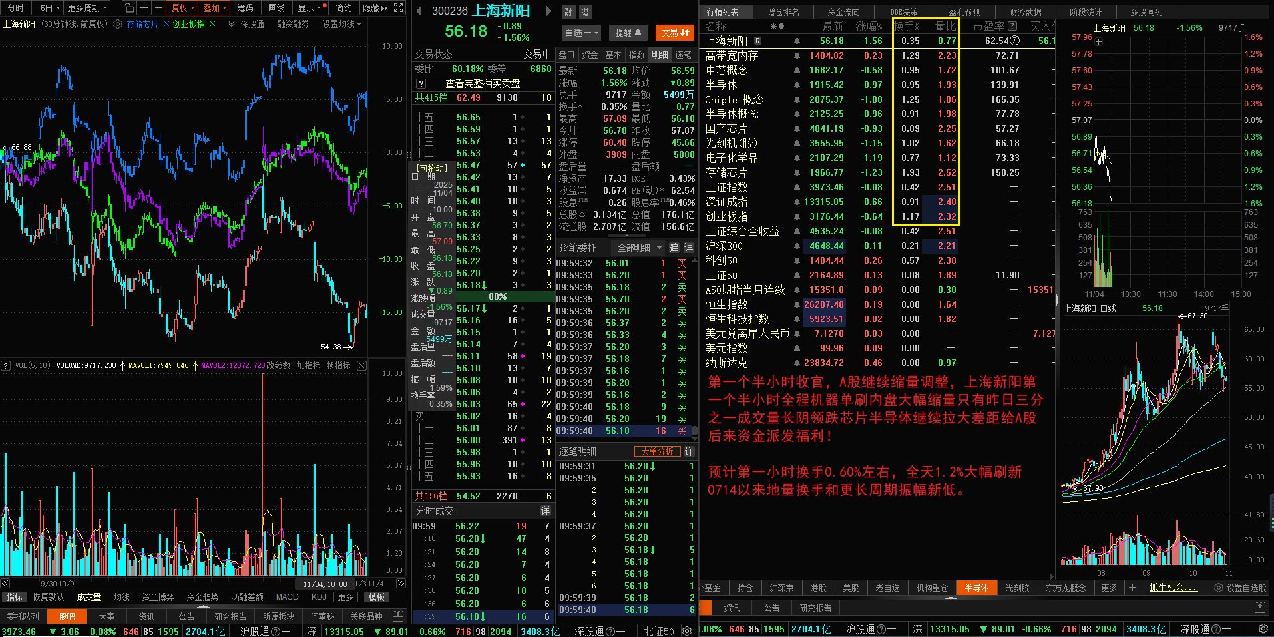Click the 提醒 alert button

point(628,32)
